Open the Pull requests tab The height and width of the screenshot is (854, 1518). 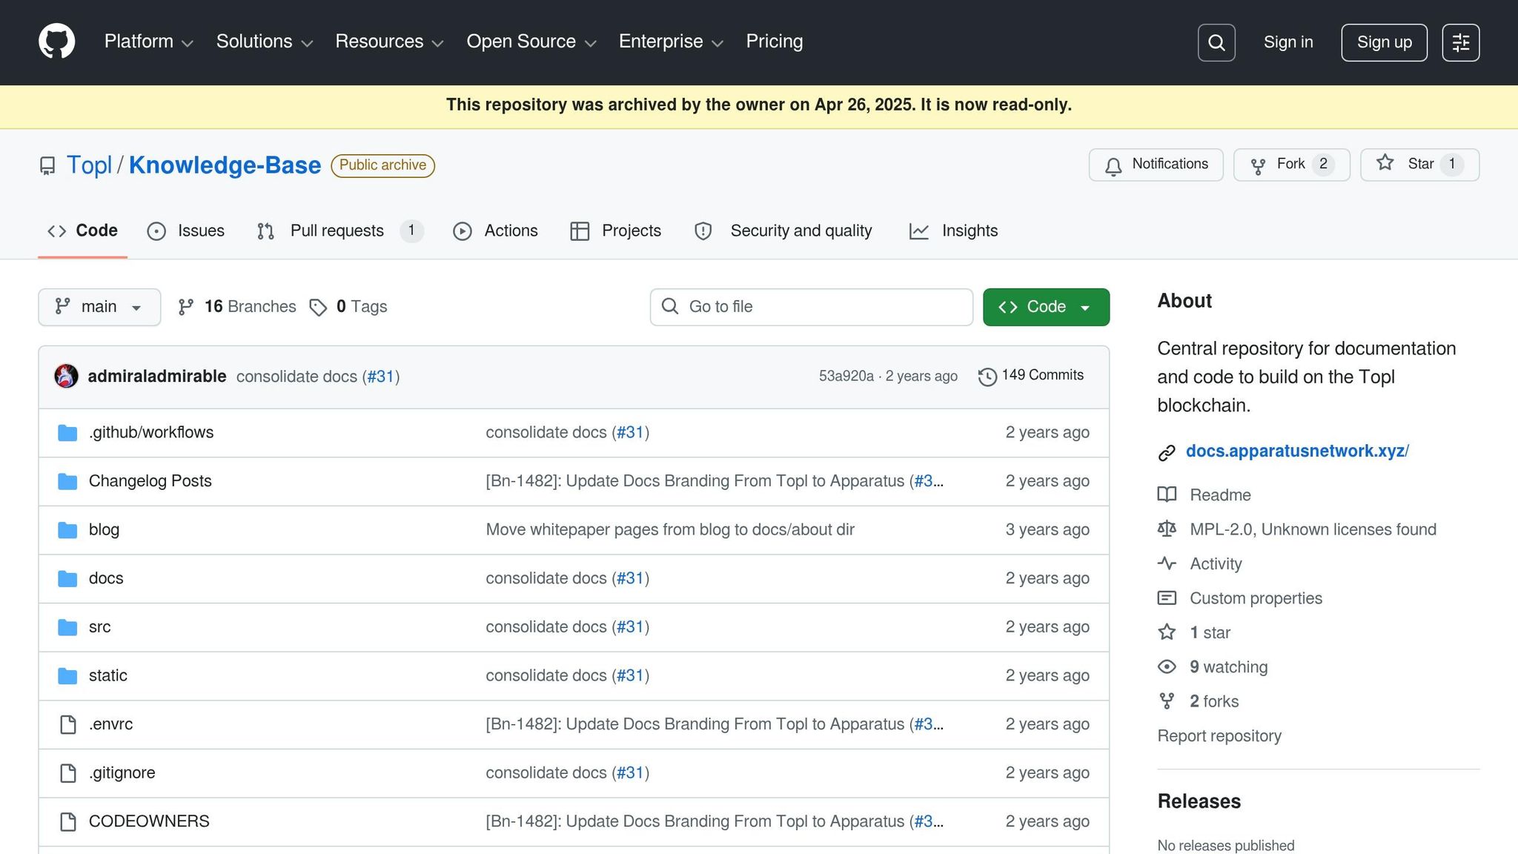[339, 231]
